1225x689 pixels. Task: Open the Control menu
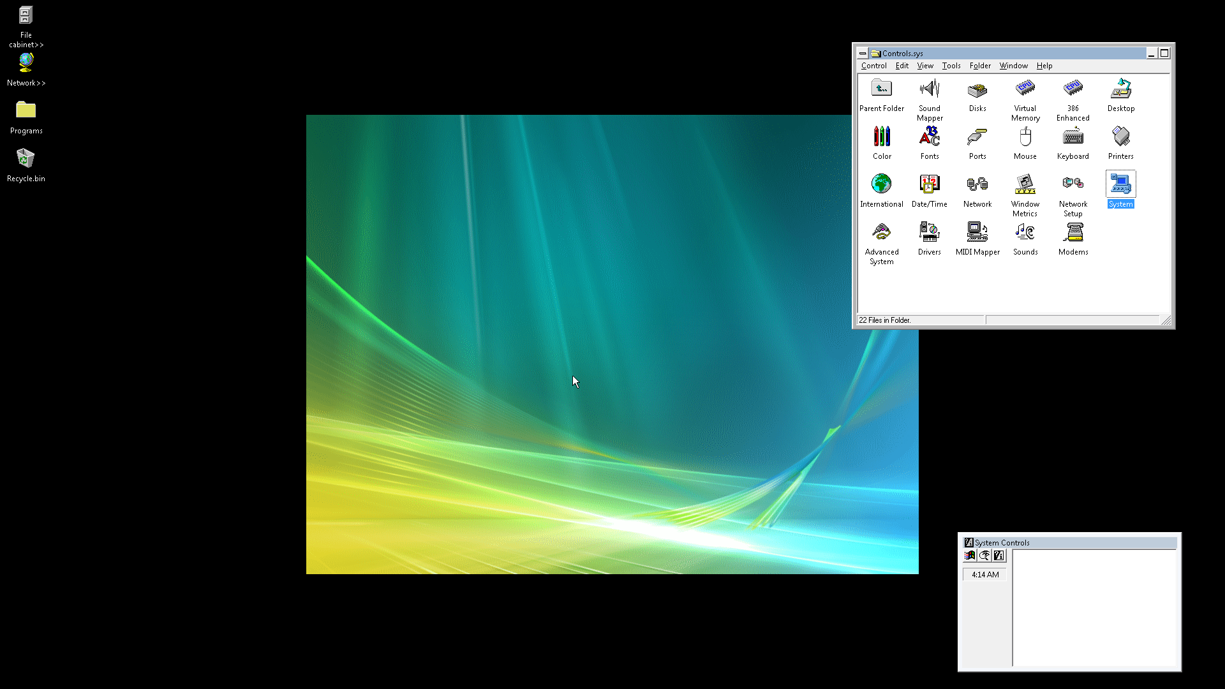pos(873,66)
